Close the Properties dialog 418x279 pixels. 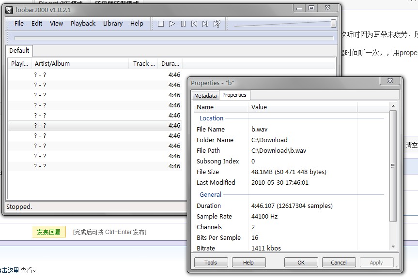point(390,81)
